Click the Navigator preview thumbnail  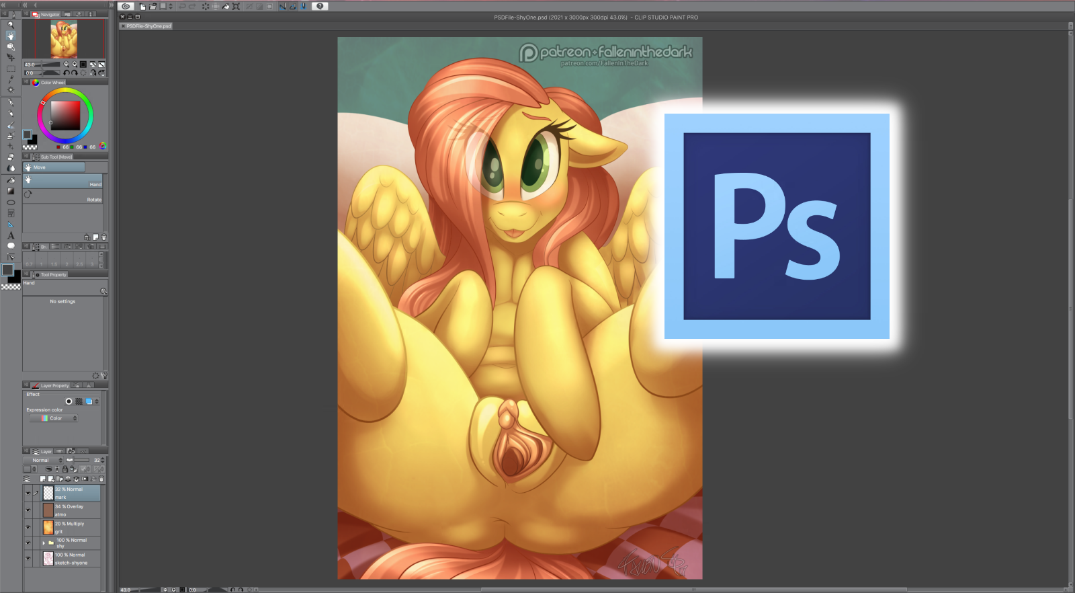[64, 39]
